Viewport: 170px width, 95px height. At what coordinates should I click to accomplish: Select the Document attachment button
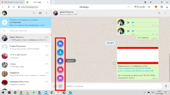60,61
